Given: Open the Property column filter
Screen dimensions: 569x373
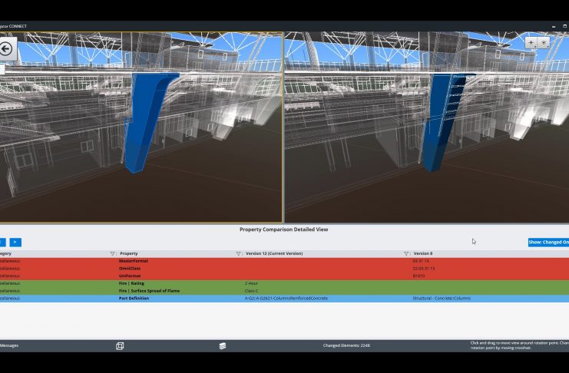Looking at the screenshot, I should pyautogui.click(x=238, y=253).
